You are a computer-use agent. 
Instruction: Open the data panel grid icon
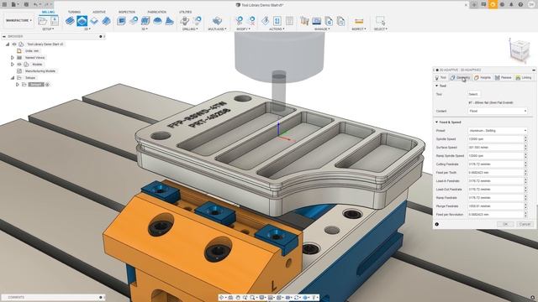tap(5, 5)
